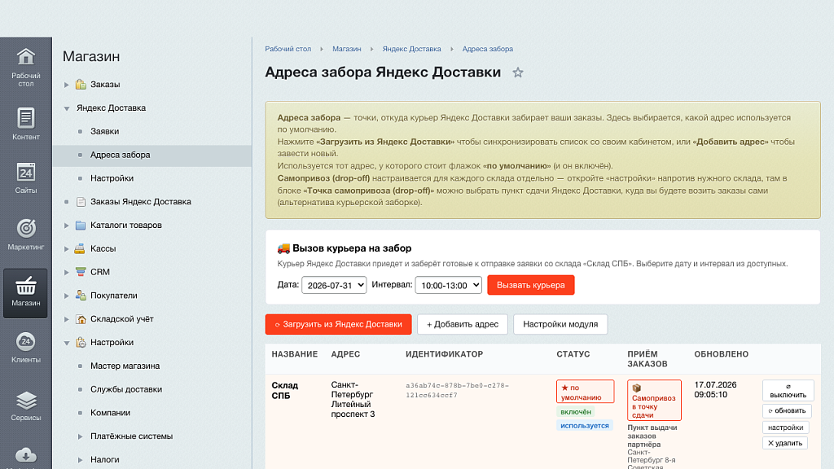834x469 pixels.
Task: Add page to favorites with star
Action: 517,72
